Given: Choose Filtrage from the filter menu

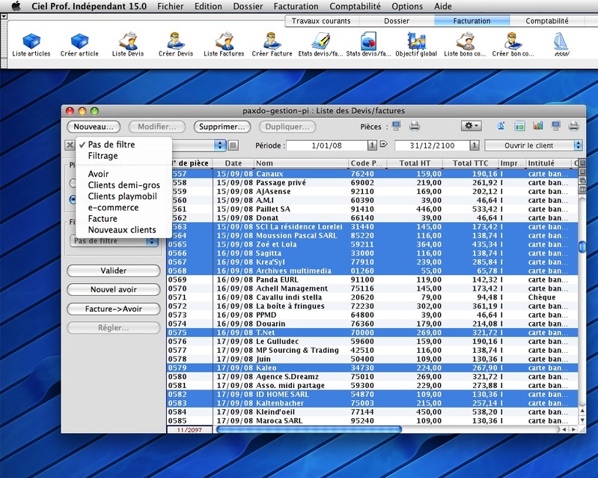Looking at the screenshot, I should tap(123, 156).
